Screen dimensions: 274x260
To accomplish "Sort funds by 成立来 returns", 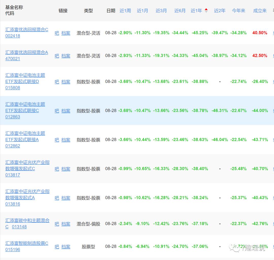I will 260,11.
